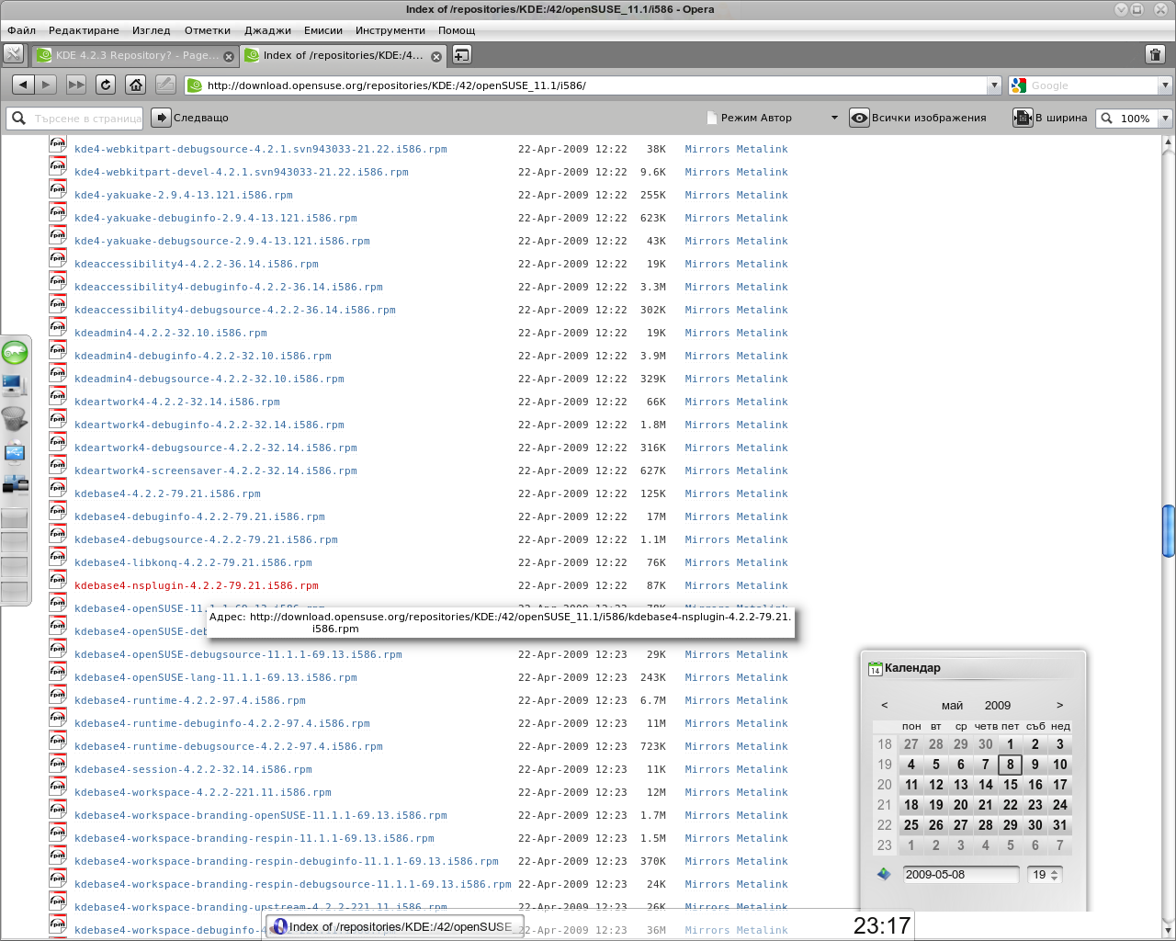
Task: Open kdebase4-nsplugin-4.2.2-79.21.i586.rpm link
Action: [197, 585]
